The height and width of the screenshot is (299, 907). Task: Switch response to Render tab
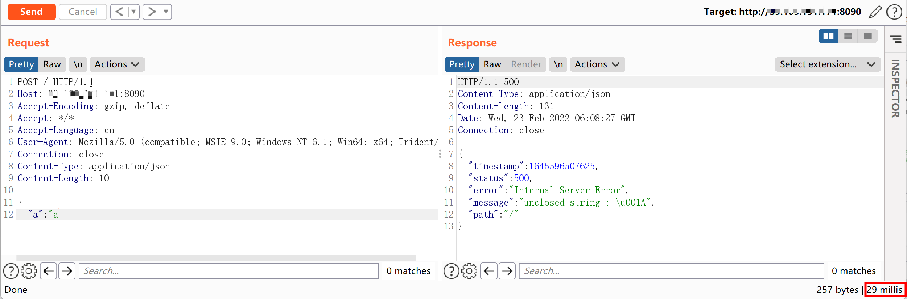coord(526,64)
